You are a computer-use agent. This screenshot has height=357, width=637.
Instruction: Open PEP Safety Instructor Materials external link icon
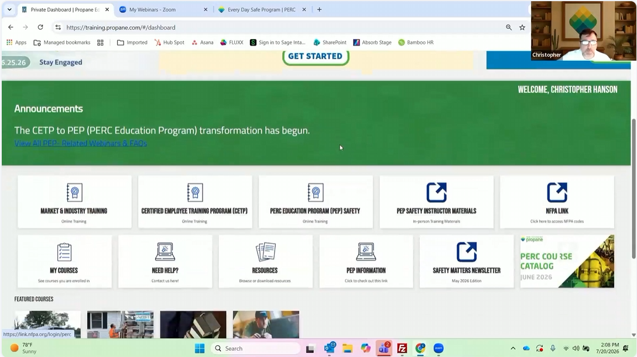coord(436,192)
